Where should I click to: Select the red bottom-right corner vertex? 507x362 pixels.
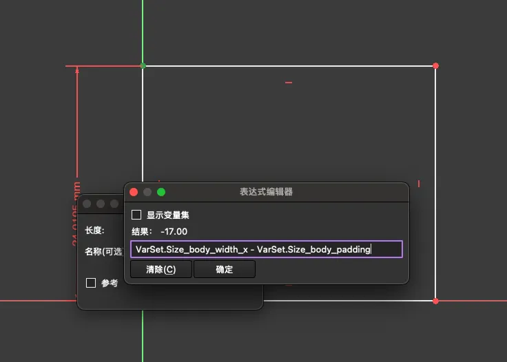[x=435, y=301]
